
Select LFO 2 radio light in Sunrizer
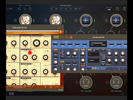coord(100,68)
